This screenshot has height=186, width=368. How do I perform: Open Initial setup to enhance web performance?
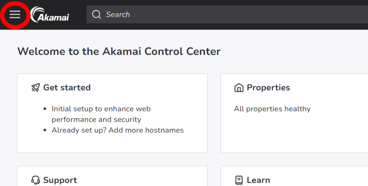[101, 109]
